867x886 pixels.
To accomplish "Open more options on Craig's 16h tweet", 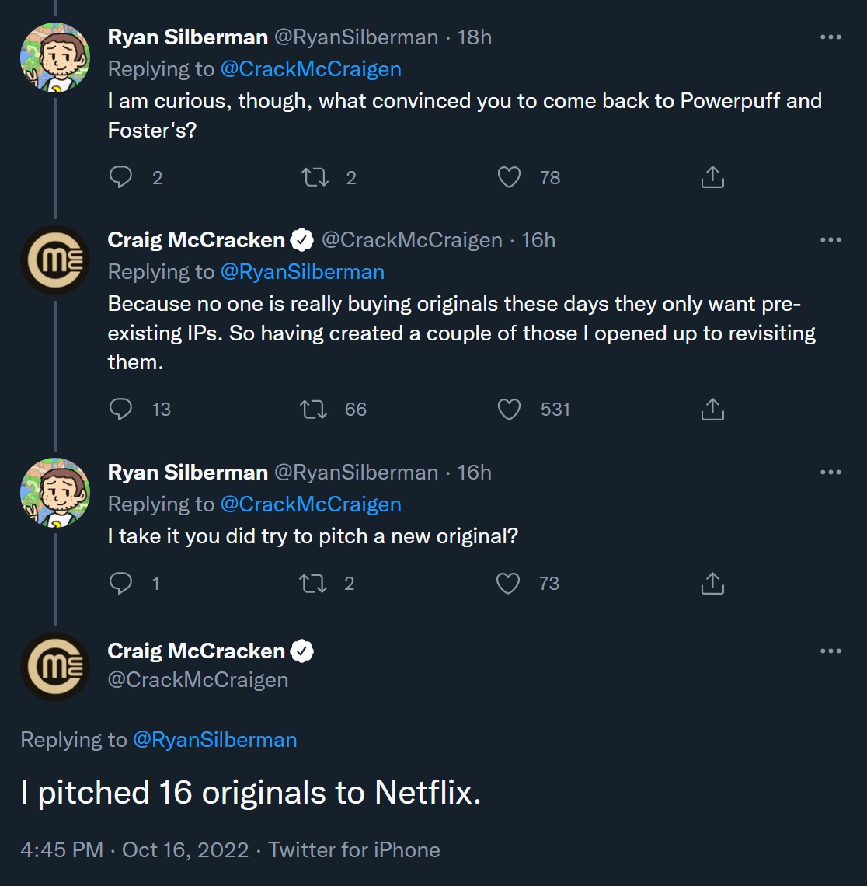I will click(x=830, y=240).
